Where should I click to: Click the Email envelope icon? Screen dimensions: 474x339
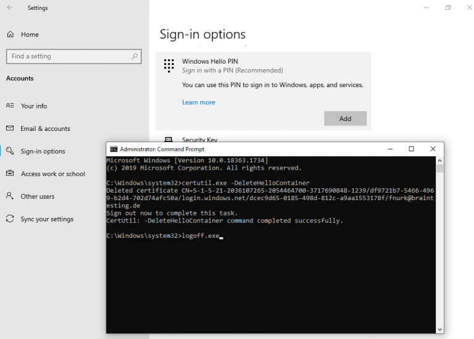point(10,128)
